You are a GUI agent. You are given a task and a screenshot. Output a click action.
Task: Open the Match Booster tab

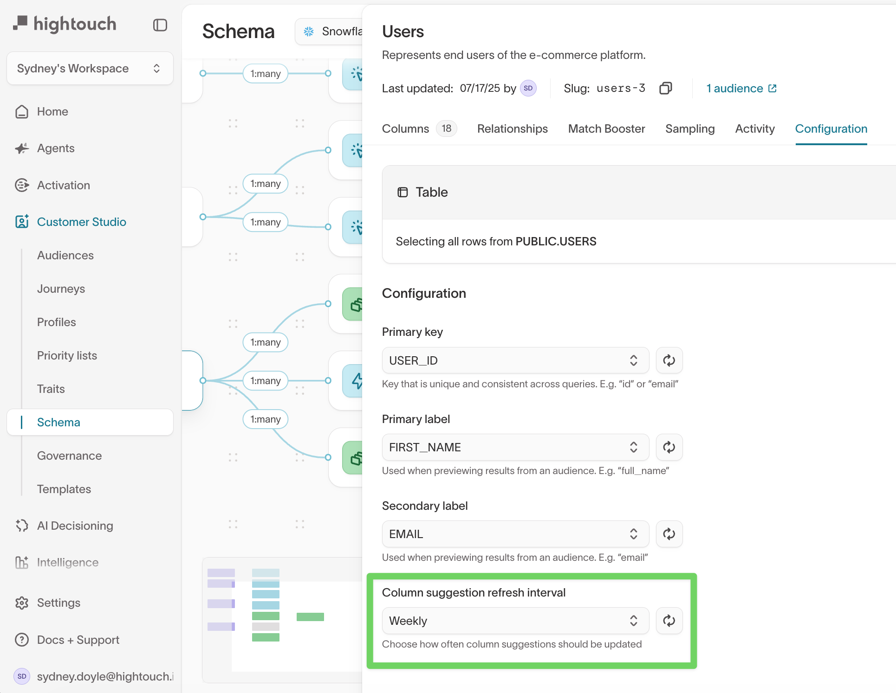tap(606, 128)
